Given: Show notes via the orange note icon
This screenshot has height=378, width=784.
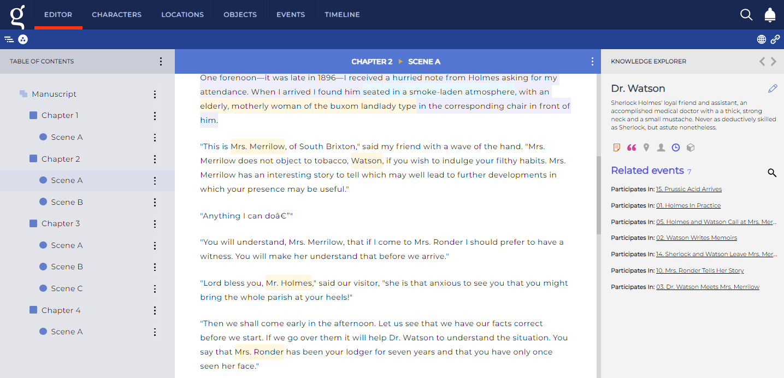Looking at the screenshot, I should click(617, 147).
